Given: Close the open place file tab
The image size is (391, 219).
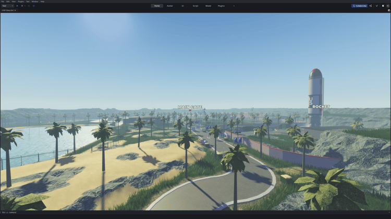Looking at the screenshot, I should coord(15,10).
